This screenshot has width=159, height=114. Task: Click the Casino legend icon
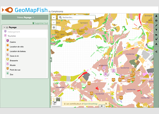click(x=8, y=41)
